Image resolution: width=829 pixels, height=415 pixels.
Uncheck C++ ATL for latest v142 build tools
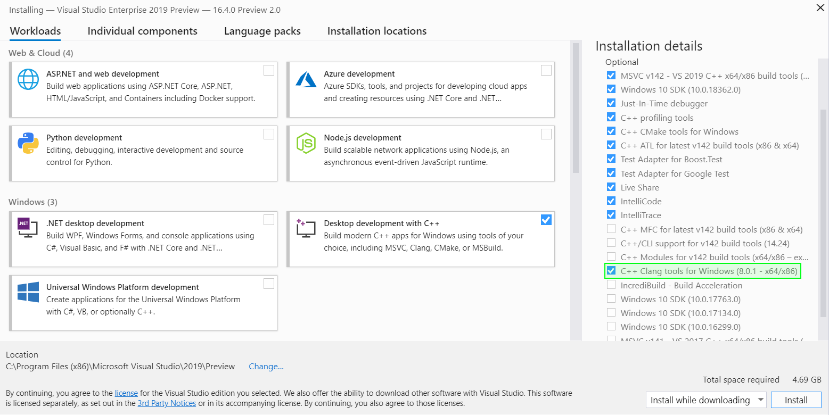click(611, 145)
